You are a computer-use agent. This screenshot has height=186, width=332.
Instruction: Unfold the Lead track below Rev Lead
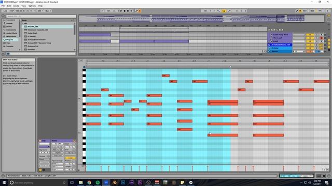tap(271, 41)
